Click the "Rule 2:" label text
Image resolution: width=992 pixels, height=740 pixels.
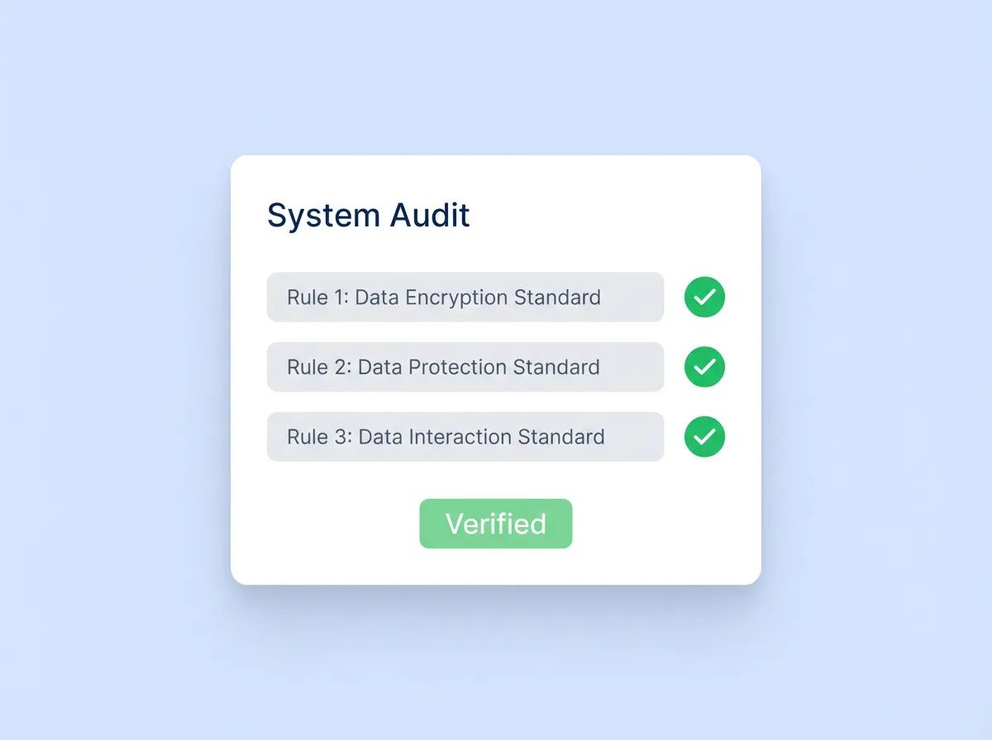(319, 367)
